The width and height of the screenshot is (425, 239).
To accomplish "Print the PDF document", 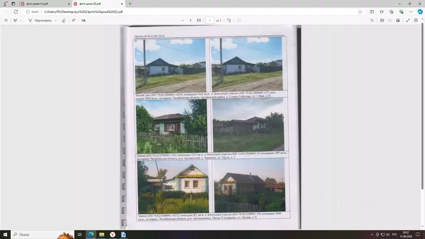I will [382, 20].
